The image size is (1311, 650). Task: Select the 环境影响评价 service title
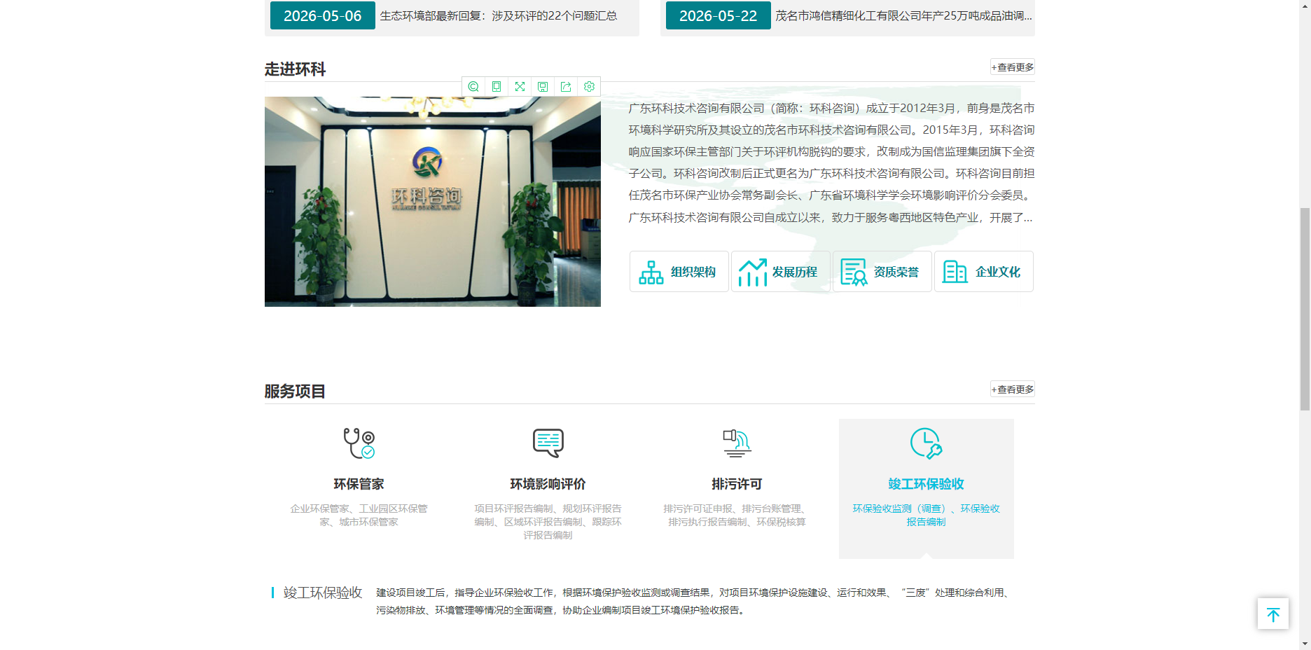548,484
